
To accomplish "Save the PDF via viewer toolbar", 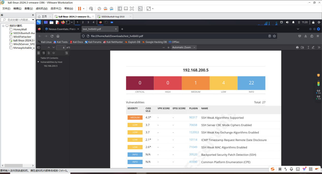I will point(302,47).
